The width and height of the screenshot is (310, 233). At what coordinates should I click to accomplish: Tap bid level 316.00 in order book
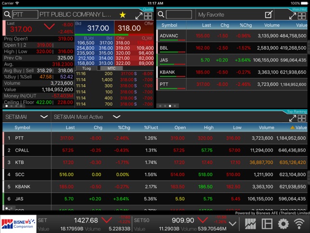pyautogui.click(x=106, y=48)
